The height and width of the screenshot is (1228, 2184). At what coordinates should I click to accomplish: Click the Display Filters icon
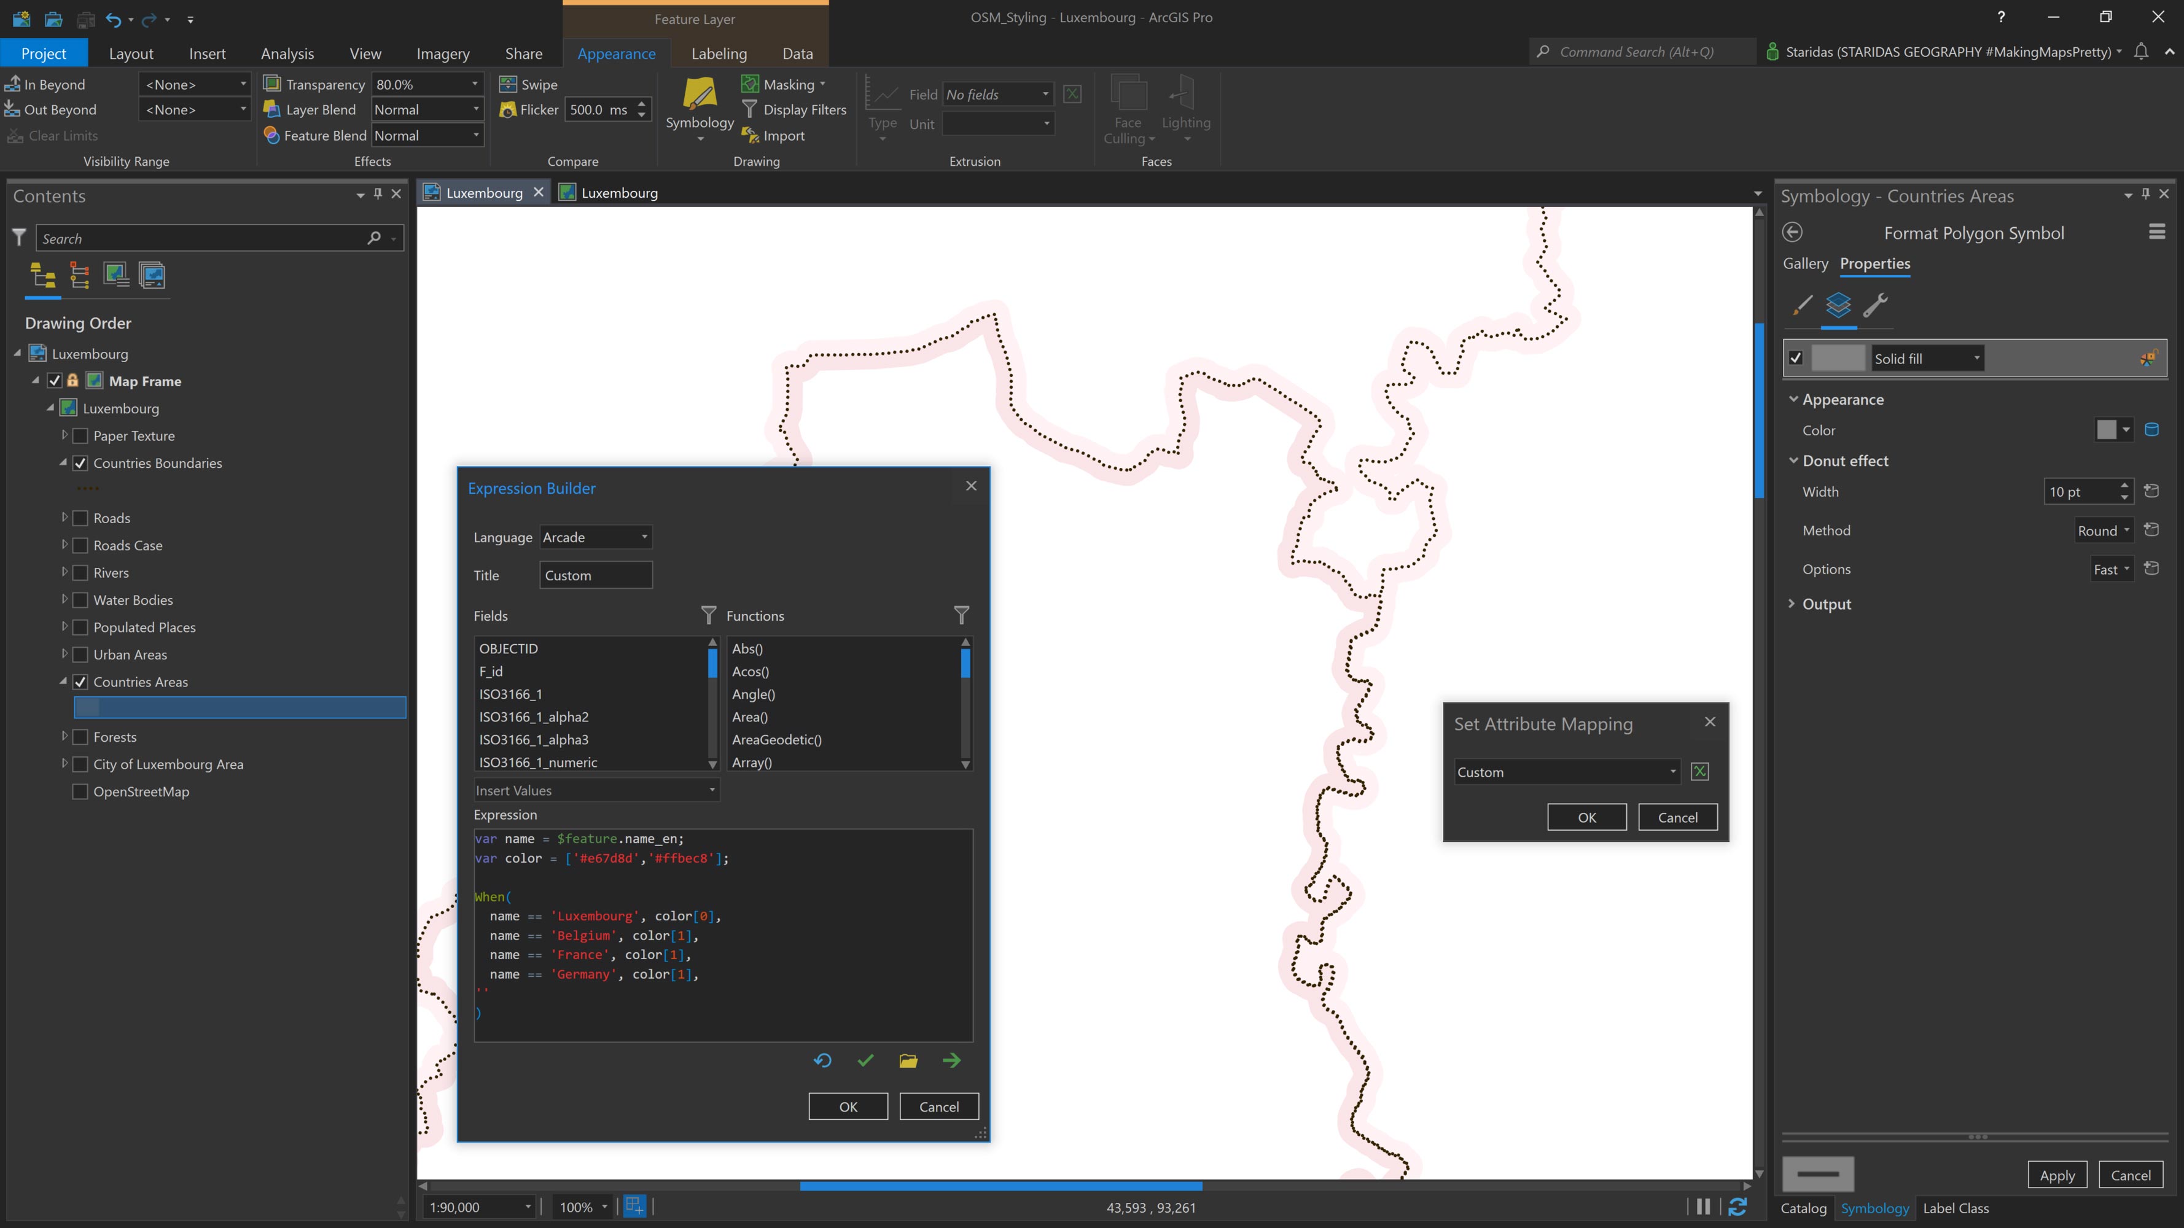click(749, 109)
